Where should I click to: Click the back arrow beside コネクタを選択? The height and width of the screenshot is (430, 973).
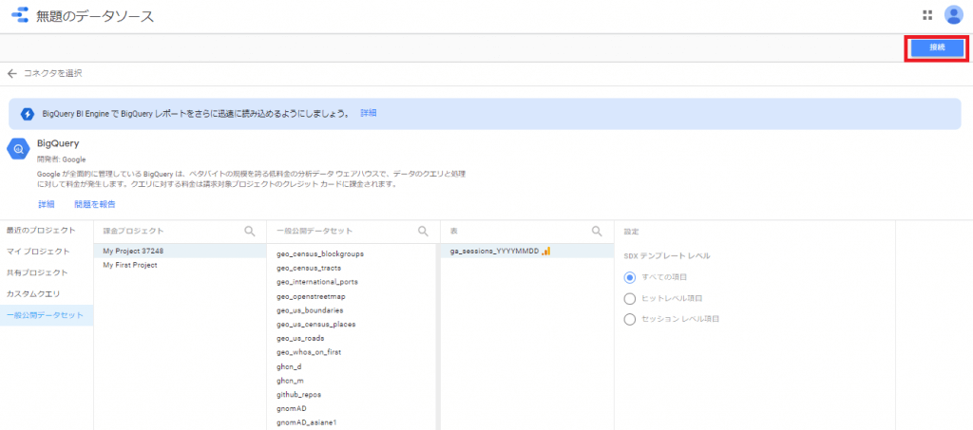click(x=11, y=74)
